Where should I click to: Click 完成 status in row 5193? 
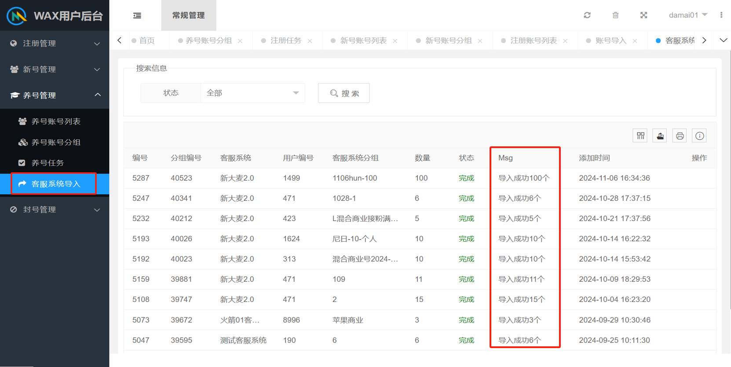466,239
